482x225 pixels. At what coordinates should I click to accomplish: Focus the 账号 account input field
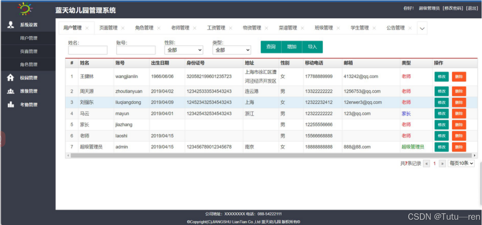coord(136,50)
